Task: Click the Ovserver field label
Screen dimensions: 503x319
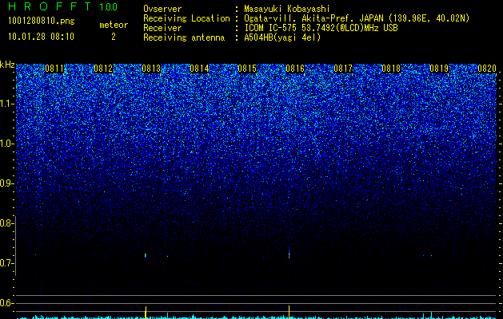Action: (162, 9)
